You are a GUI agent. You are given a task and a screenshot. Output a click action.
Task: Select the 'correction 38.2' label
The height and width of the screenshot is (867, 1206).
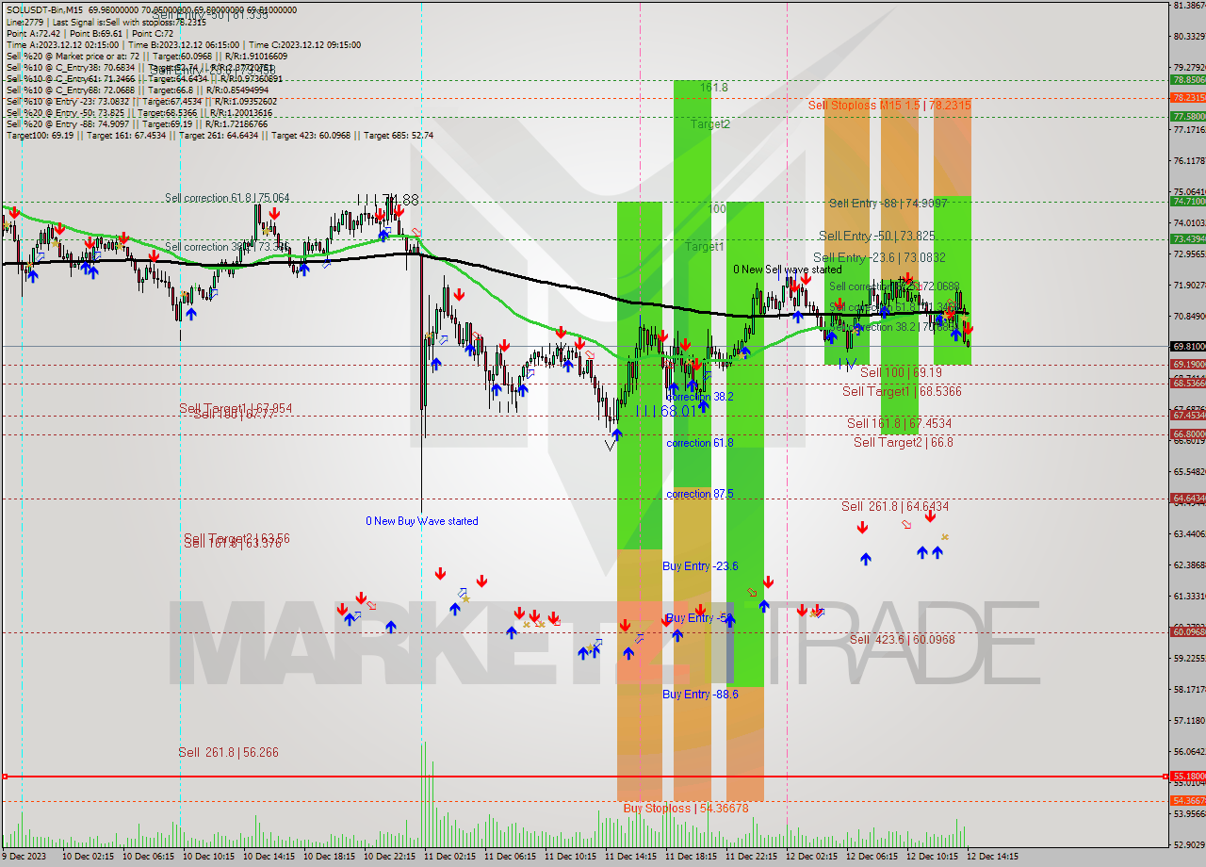(699, 398)
